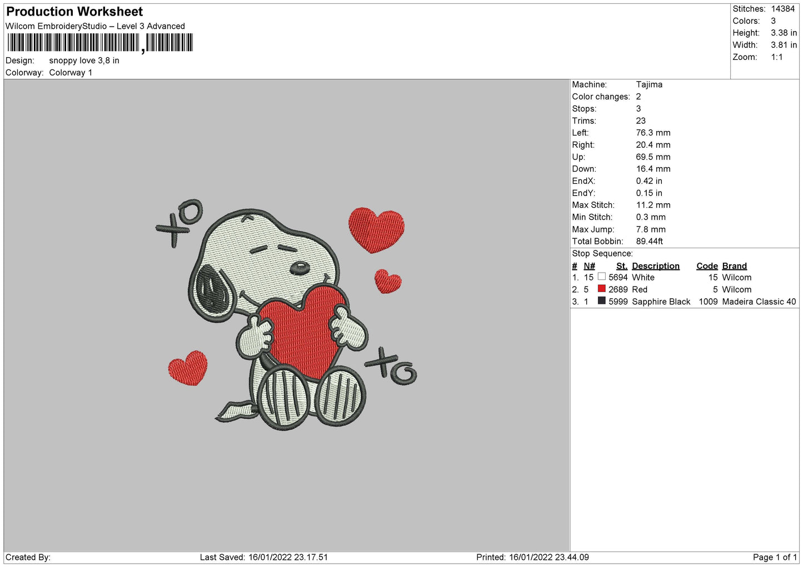Click the Production Worksheet title
The height and width of the screenshot is (567, 803).
(x=74, y=12)
